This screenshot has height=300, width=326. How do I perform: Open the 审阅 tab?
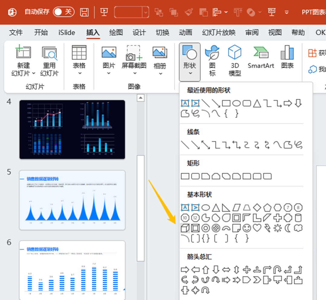[x=252, y=32]
